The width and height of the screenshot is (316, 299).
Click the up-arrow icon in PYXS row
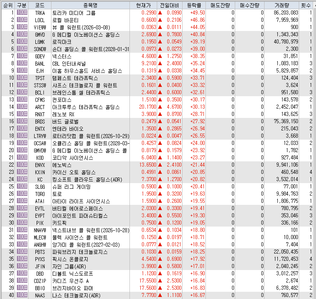[x=160, y=259]
